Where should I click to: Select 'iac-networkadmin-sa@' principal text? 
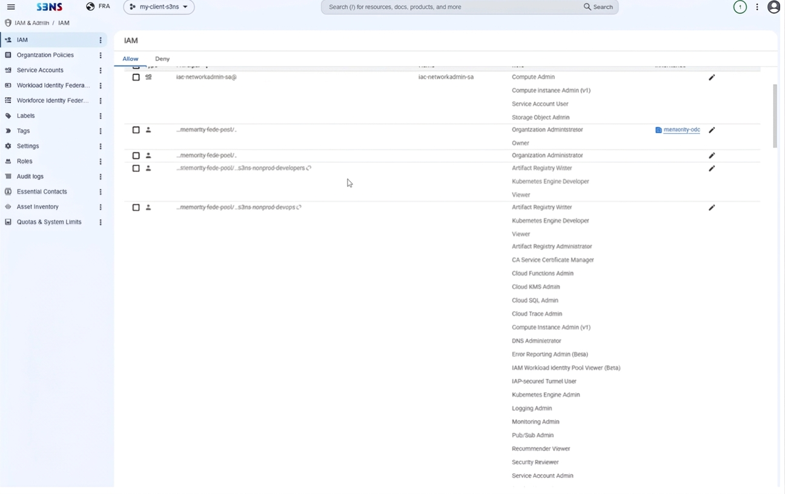click(x=207, y=77)
